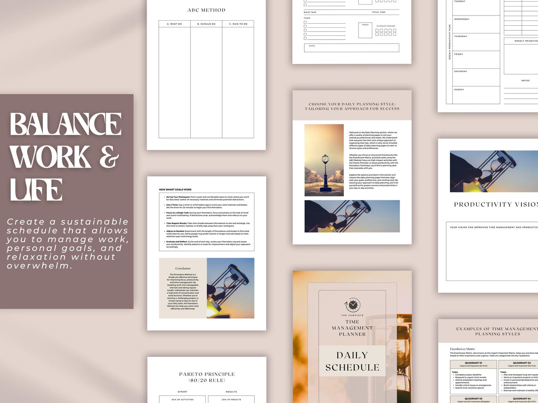
Task: Click the 'THURSDAY' row in weekly plan
Action: [476, 42]
